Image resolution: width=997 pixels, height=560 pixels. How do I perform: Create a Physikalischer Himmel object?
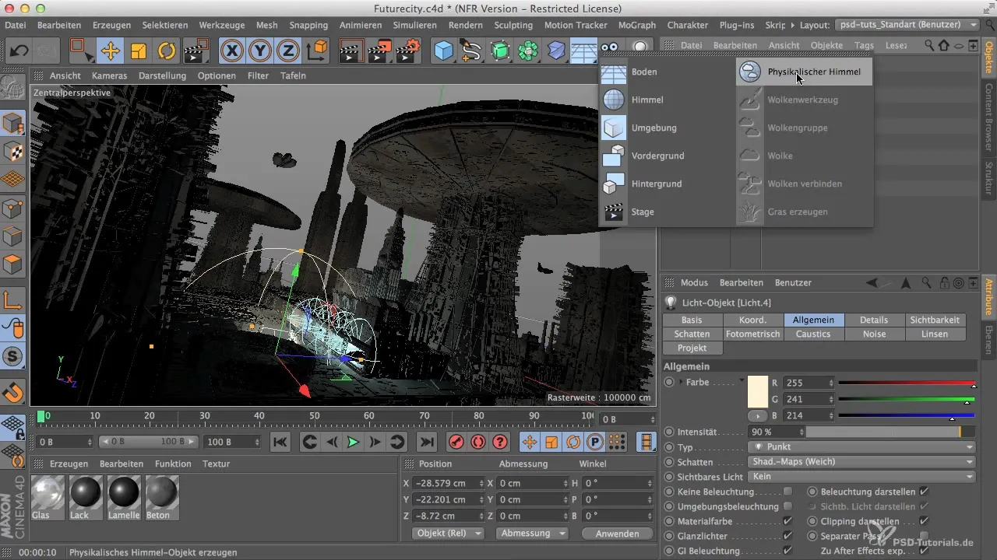point(804,72)
